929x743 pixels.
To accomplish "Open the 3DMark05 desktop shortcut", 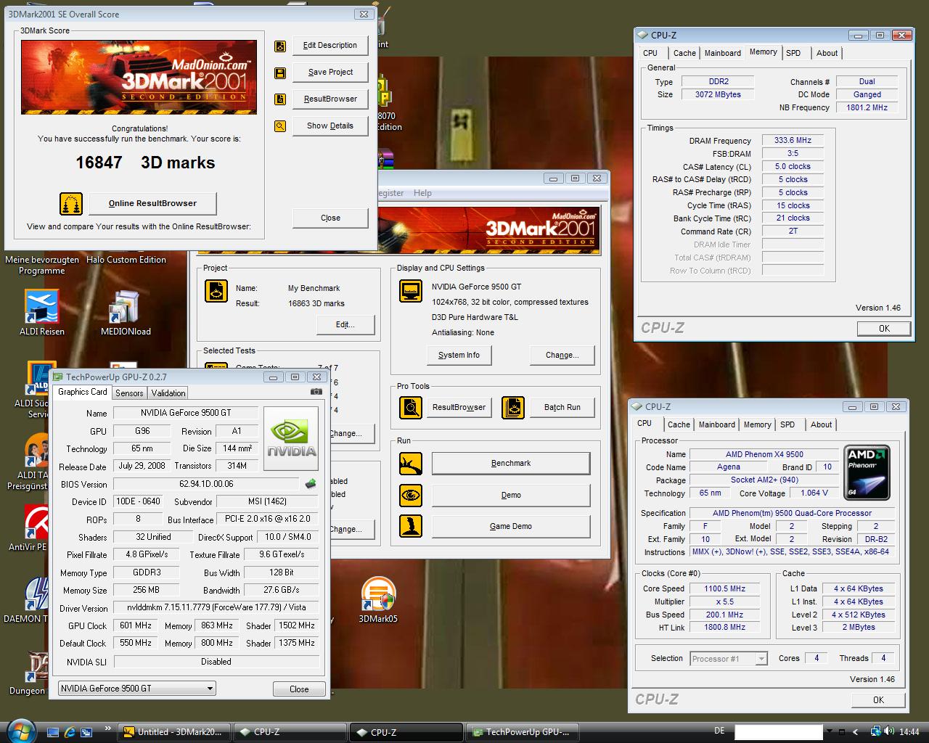I will coord(377,599).
